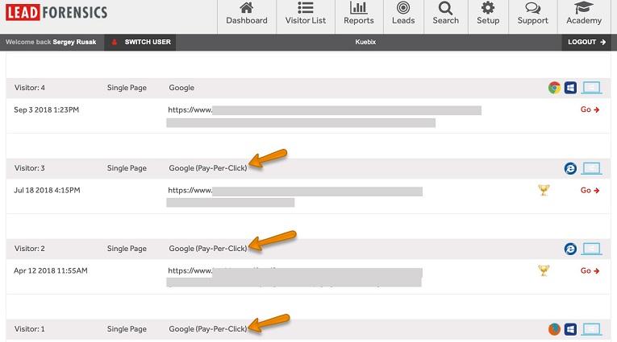Select the 'Visitor: 4' label

(x=30, y=88)
